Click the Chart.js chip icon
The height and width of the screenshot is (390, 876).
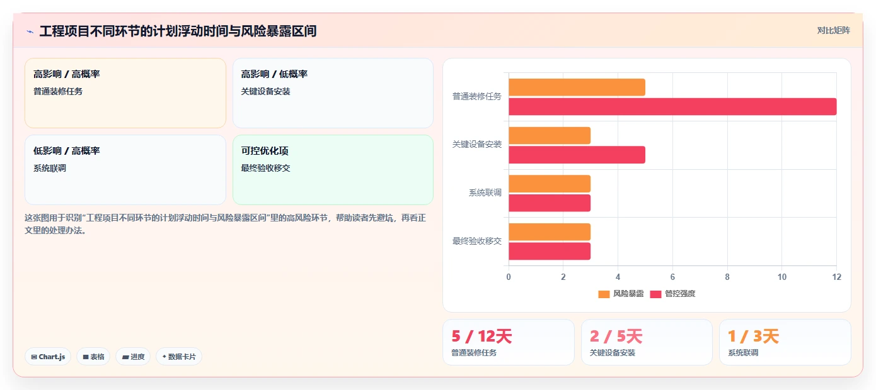(34, 357)
